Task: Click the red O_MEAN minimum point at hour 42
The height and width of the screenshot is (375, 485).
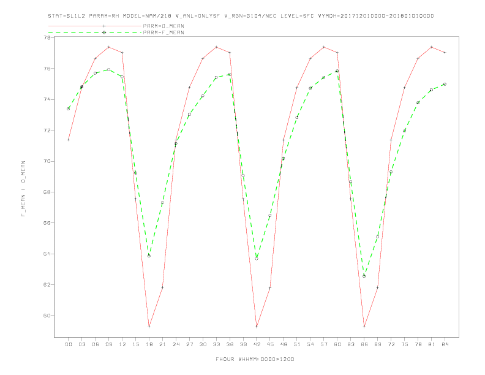Action: coord(257,327)
